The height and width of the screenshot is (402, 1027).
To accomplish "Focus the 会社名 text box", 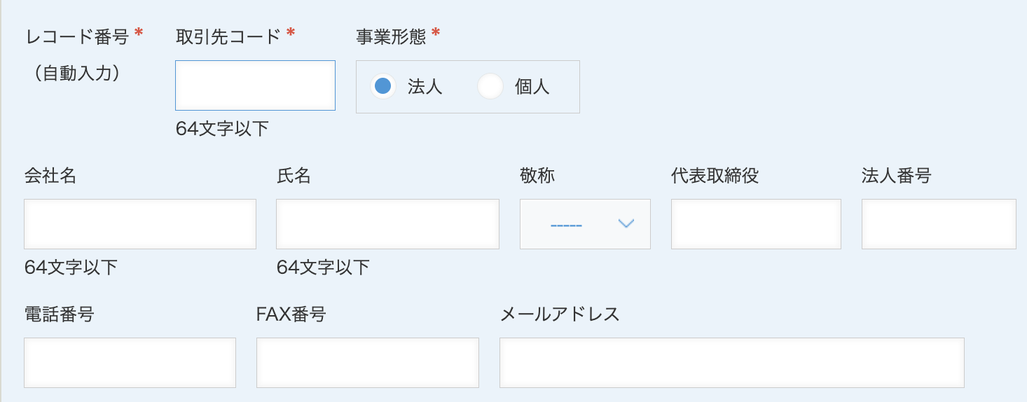I will point(140,224).
